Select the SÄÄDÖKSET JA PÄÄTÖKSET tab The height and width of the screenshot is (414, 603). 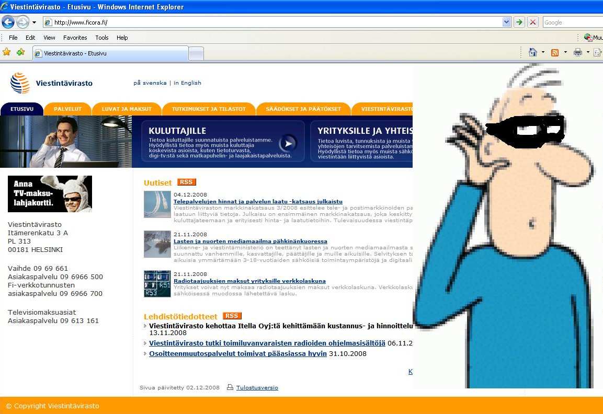pyautogui.click(x=303, y=109)
